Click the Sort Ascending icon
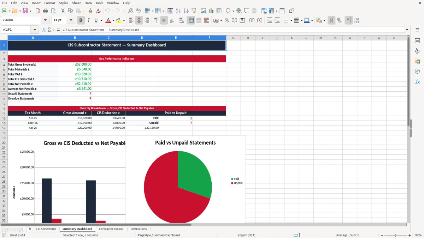Image resolution: width=424 pixels, height=238 pixels. pos(178,11)
